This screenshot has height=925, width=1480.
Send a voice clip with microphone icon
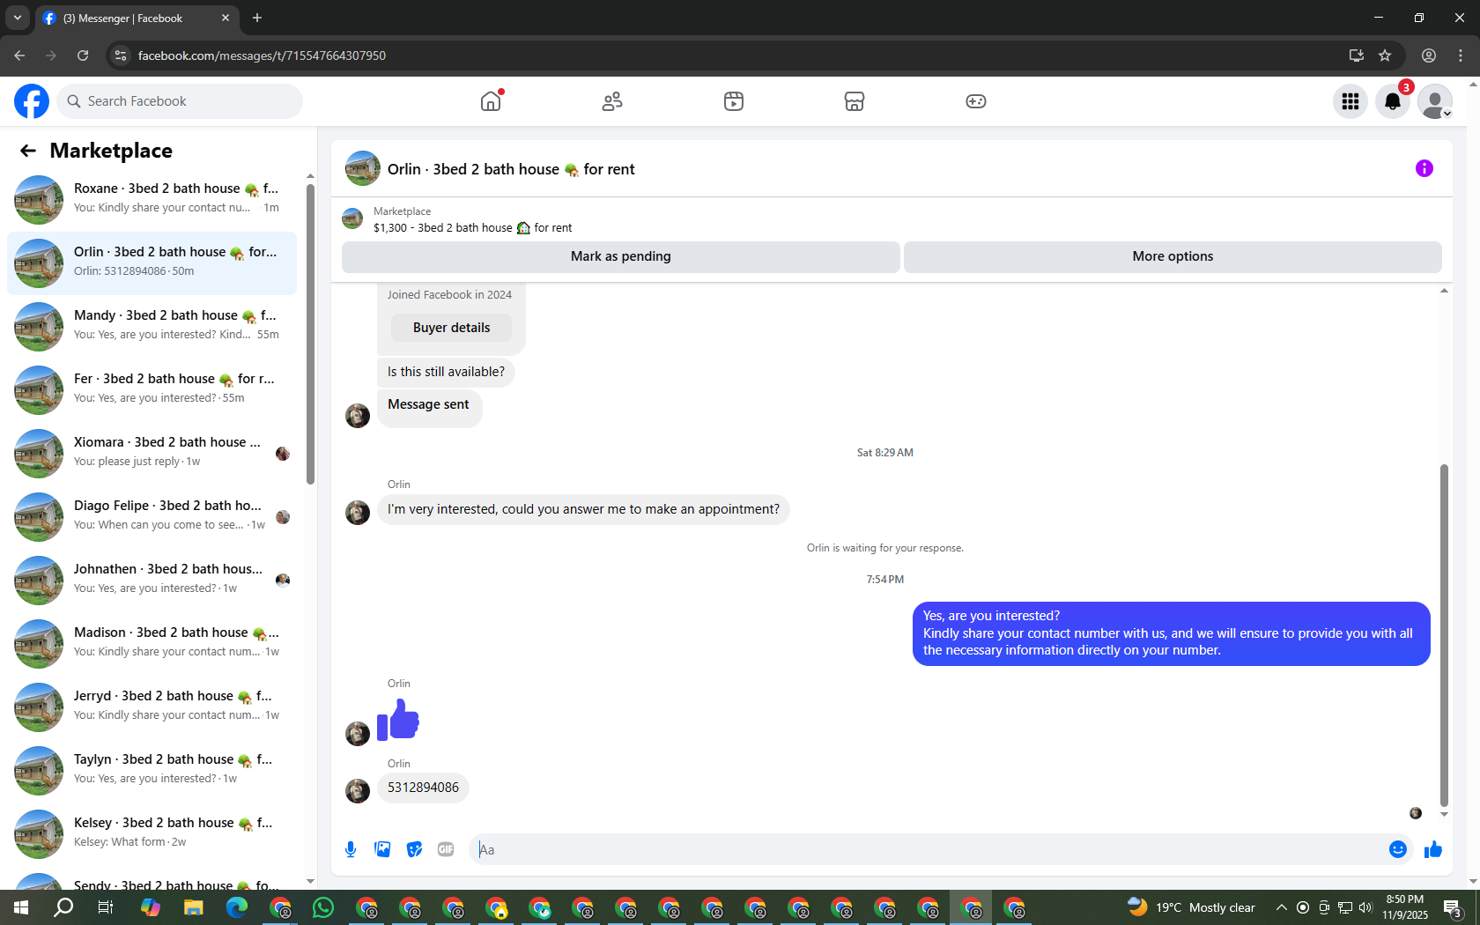point(351,849)
